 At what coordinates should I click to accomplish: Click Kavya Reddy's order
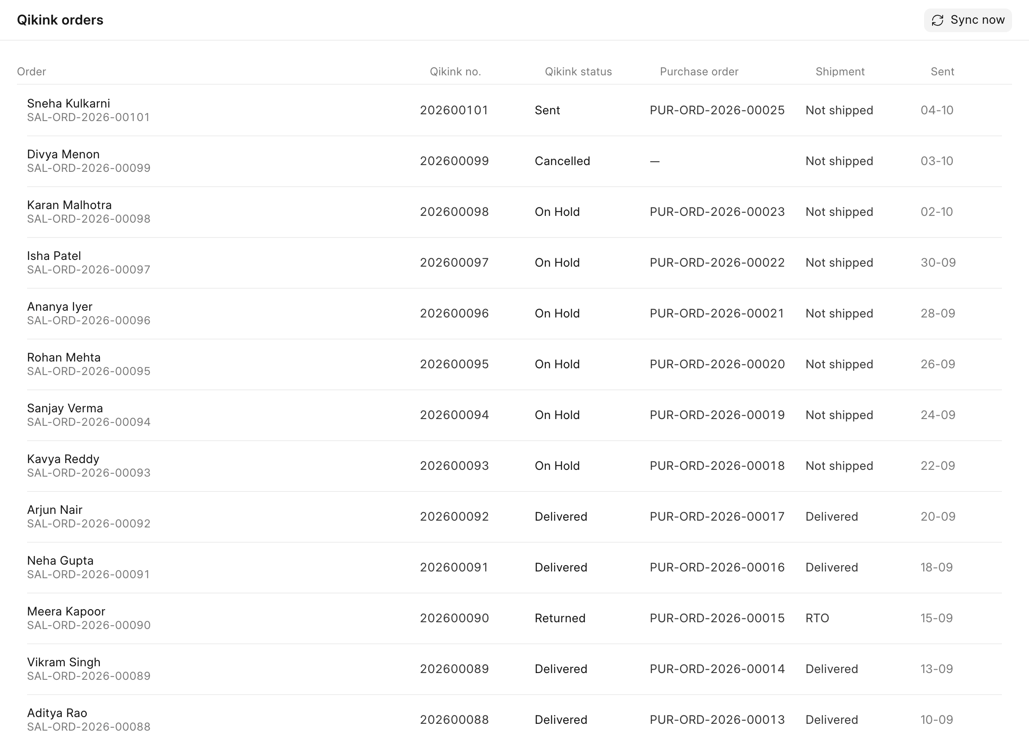[x=514, y=466]
